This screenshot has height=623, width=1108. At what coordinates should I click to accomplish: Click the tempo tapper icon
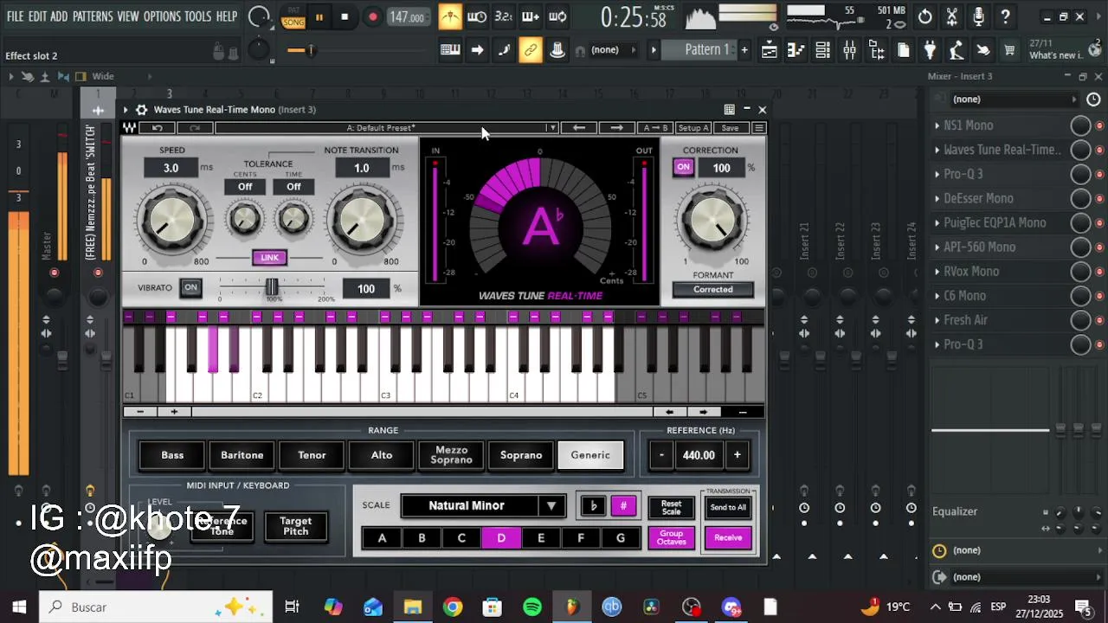click(x=957, y=50)
